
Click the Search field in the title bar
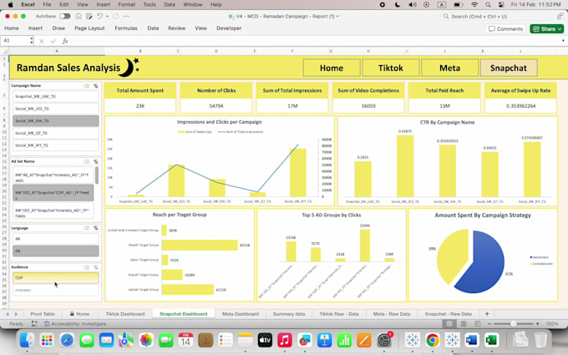point(497,17)
